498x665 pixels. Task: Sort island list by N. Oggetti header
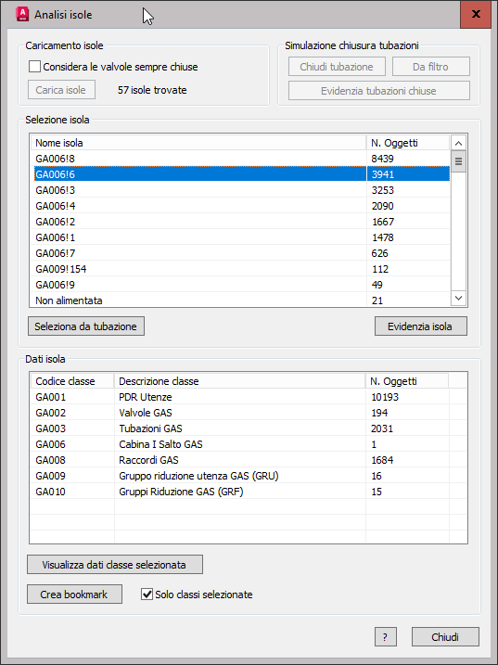click(408, 143)
